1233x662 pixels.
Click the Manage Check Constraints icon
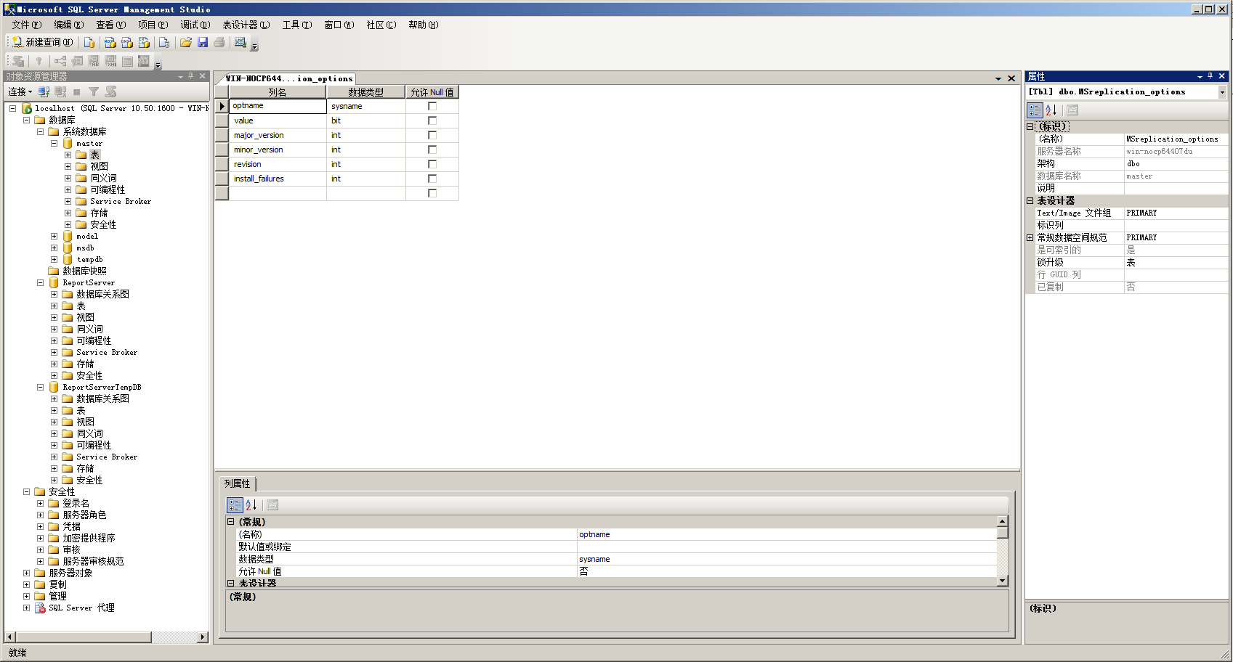pyautogui.click(x=127, y=62)
